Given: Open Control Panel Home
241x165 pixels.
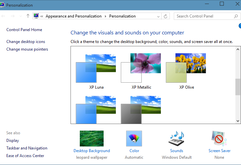Looking at the screenshot, I should pos(24,30).
